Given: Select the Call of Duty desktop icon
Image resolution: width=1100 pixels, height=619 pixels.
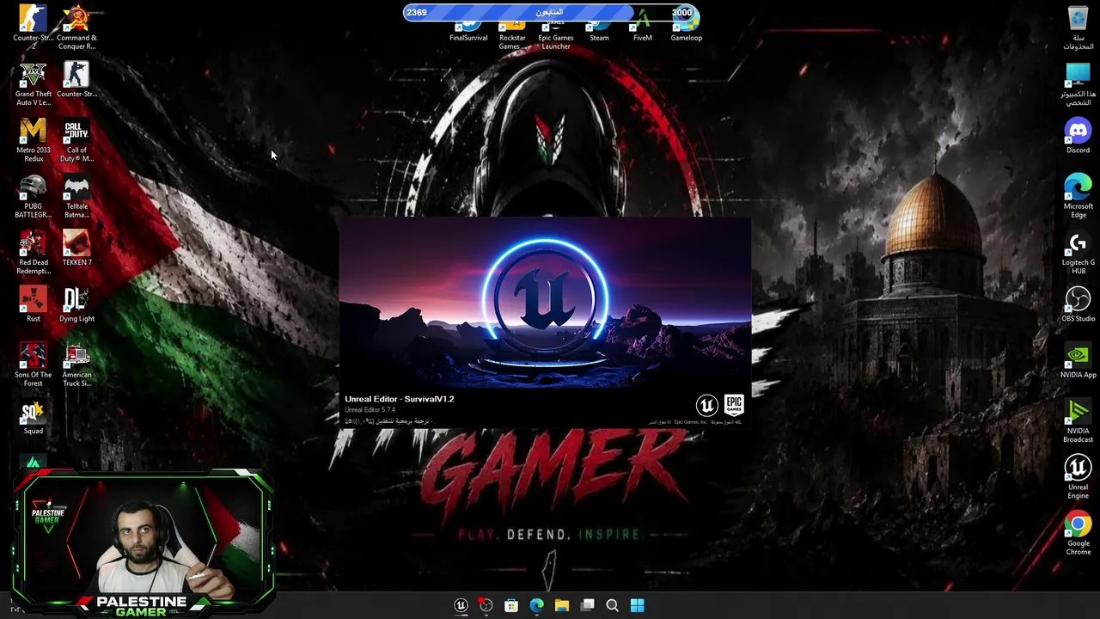Looking at the screenshot, I should click(76, 140).
